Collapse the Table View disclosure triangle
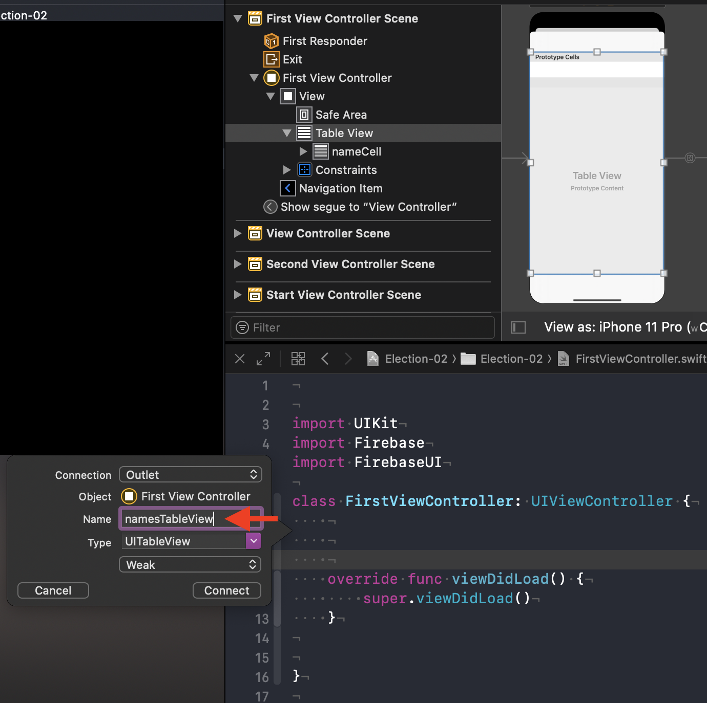 pyautogui.click(x=287, y=133)
